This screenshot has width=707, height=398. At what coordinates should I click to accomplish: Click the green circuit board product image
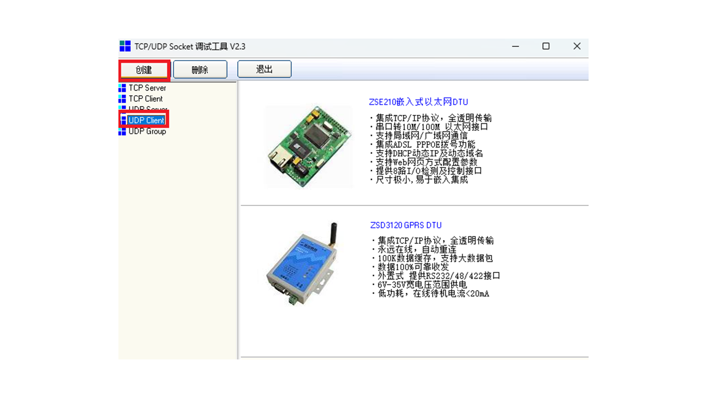pos(309,147)
